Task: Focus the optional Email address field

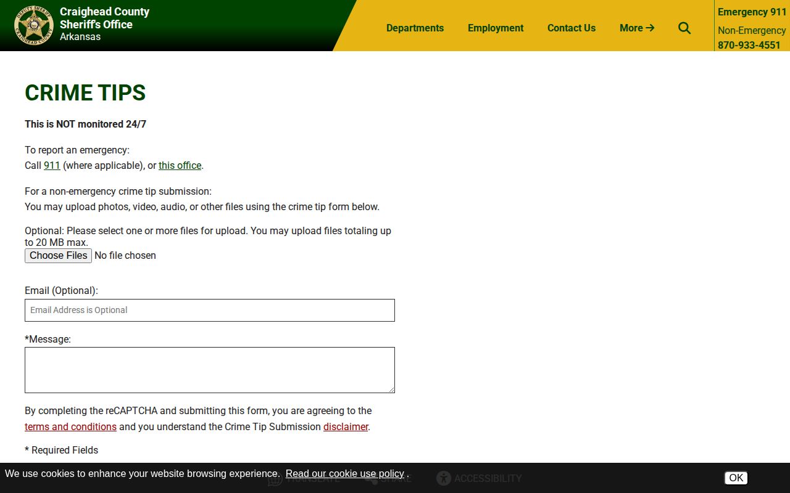Action: (210, 310)
